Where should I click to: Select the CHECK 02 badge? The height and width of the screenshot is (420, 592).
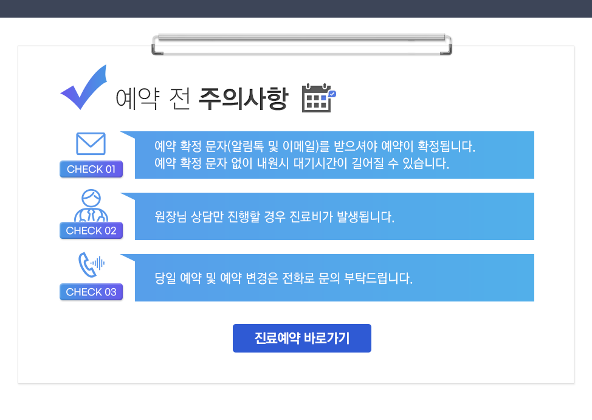91,230
